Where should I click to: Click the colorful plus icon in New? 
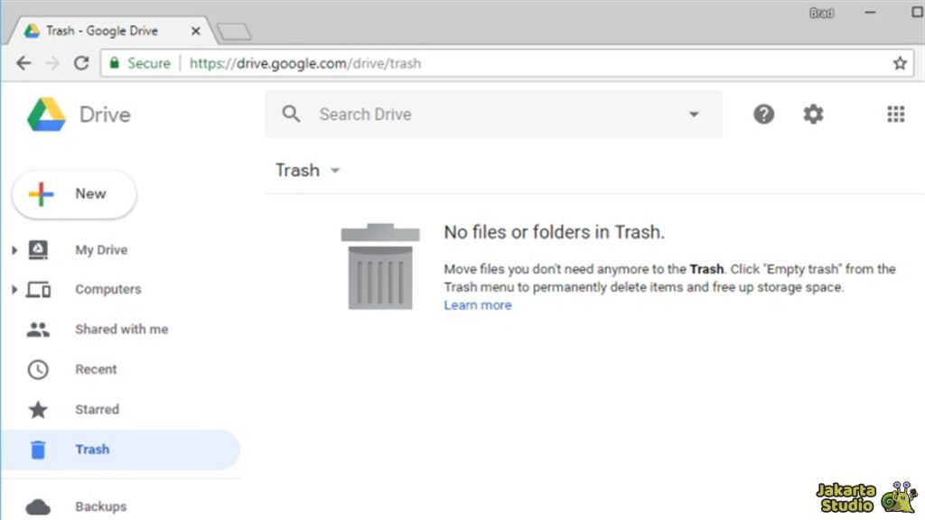point(41,194)
